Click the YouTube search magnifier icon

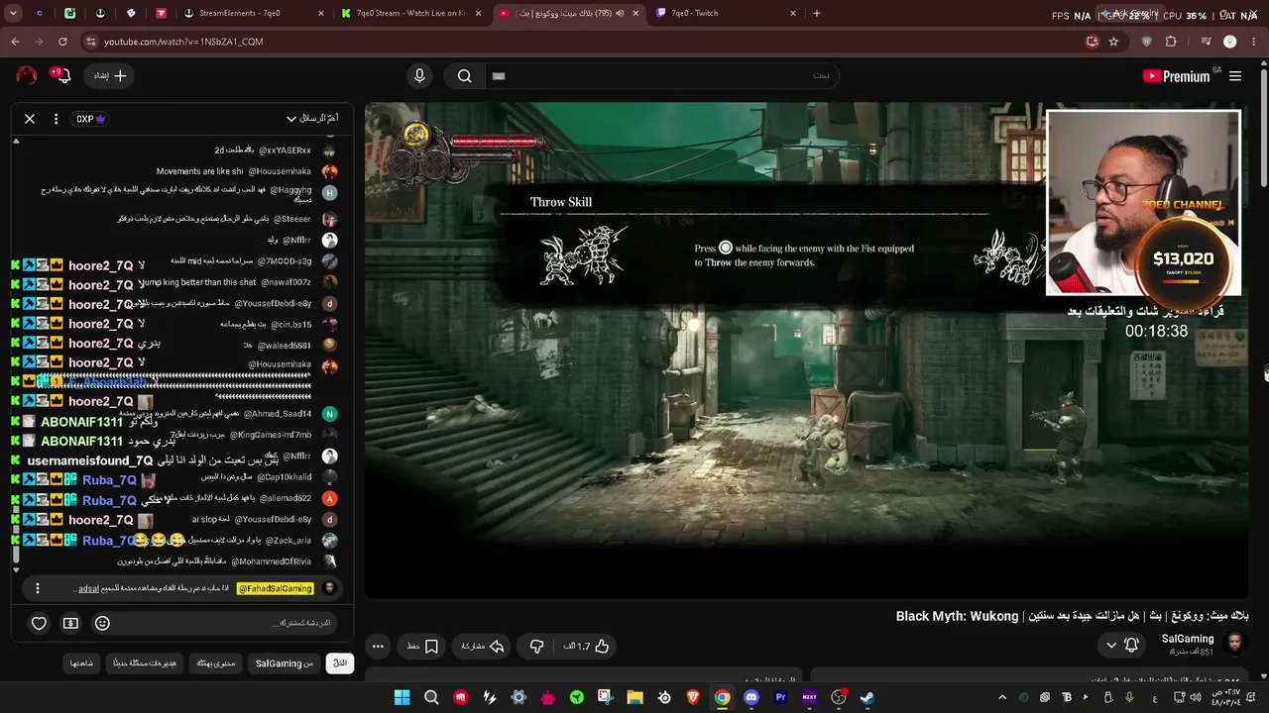click(x=464, y=76)
